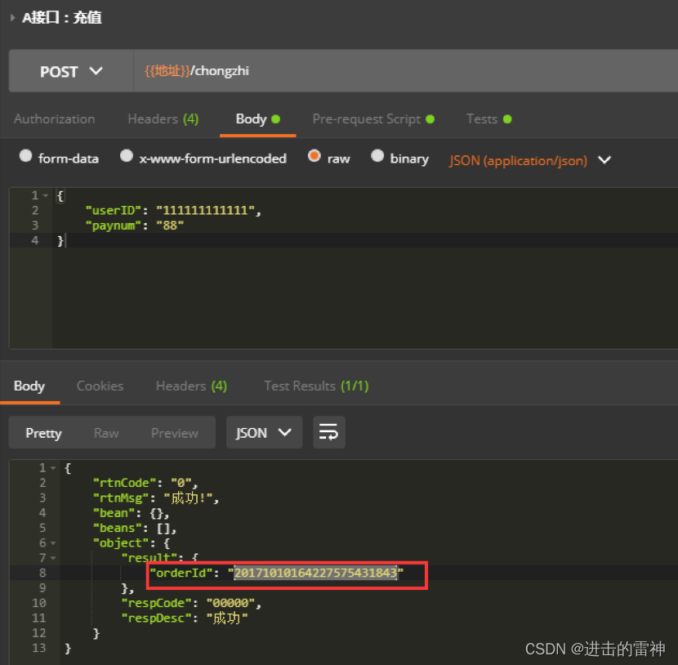Select the Pretty response view
This screenshot has height=665, width=678.
(x=43, y=433)
